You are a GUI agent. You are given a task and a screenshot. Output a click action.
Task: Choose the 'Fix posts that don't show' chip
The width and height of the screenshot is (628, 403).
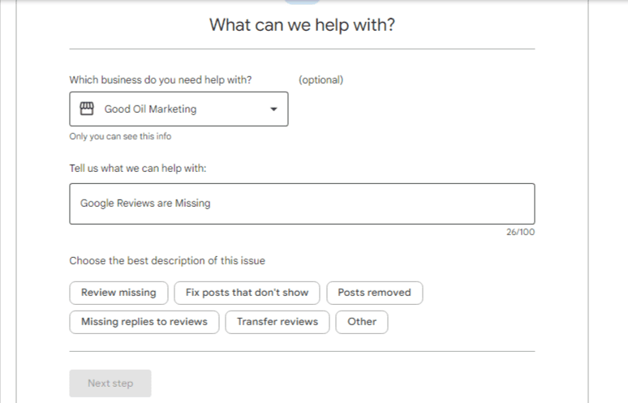247,293
